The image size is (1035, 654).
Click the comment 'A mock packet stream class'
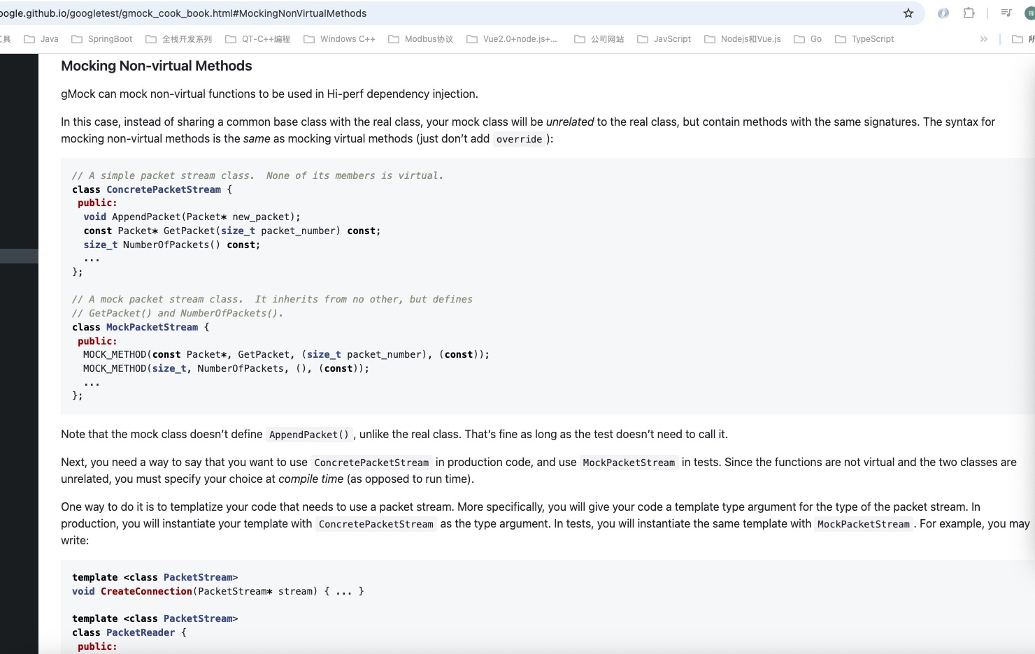click(x=272, y=299)
